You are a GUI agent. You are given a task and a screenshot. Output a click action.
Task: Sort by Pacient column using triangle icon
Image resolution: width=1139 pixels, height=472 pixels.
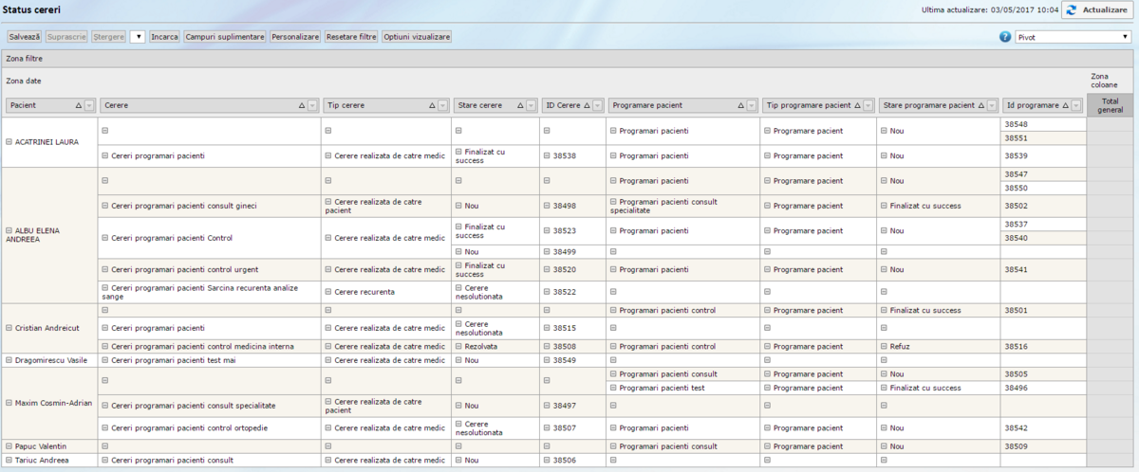pos(77,105)
